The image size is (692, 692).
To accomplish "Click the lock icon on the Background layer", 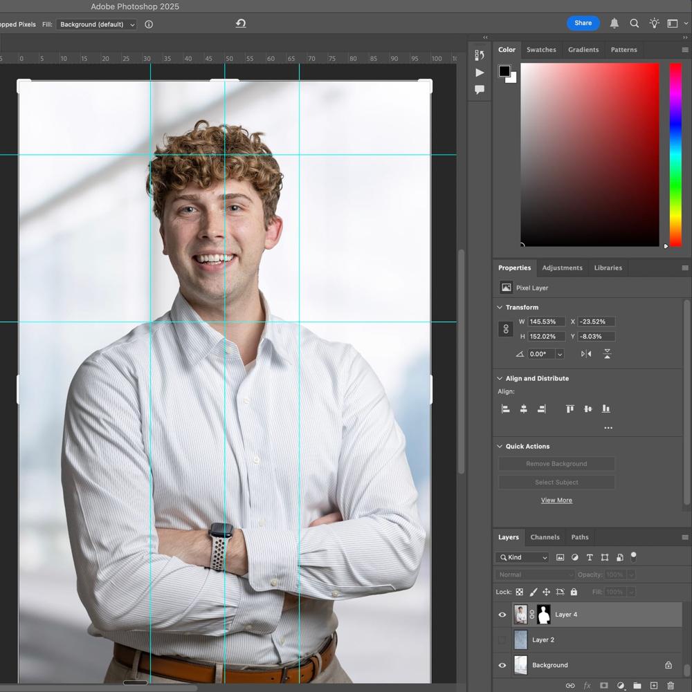I will click(668, 664).
